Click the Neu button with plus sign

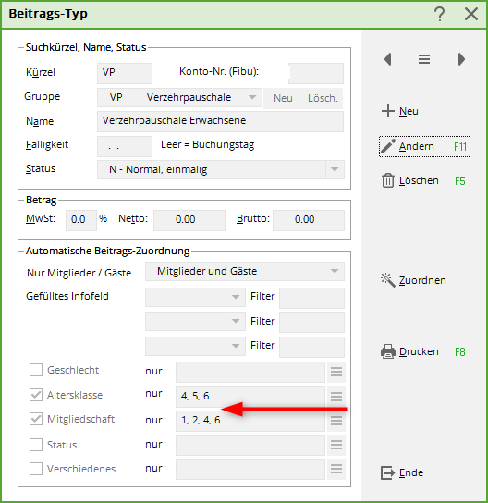click(400, 111)
